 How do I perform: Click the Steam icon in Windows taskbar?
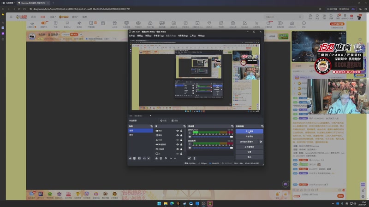pos(184,203)
